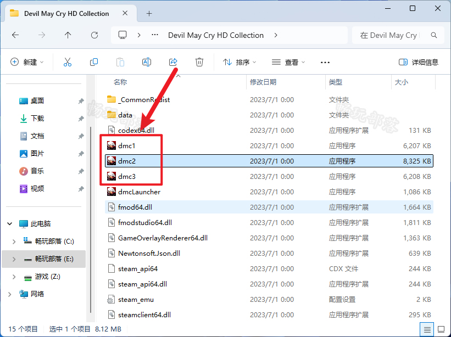Go up one folder level

pyautogui.click(x=68, y=35)
